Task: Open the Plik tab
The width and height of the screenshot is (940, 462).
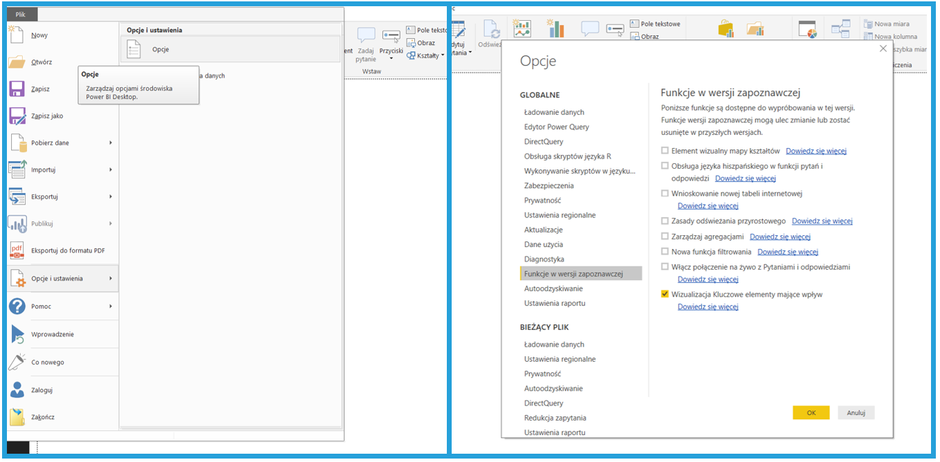Action: coord(21,14)
